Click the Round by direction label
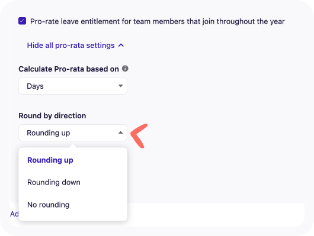Image resolution: width=314 pixels, height=236 pixels. point(52,116)
